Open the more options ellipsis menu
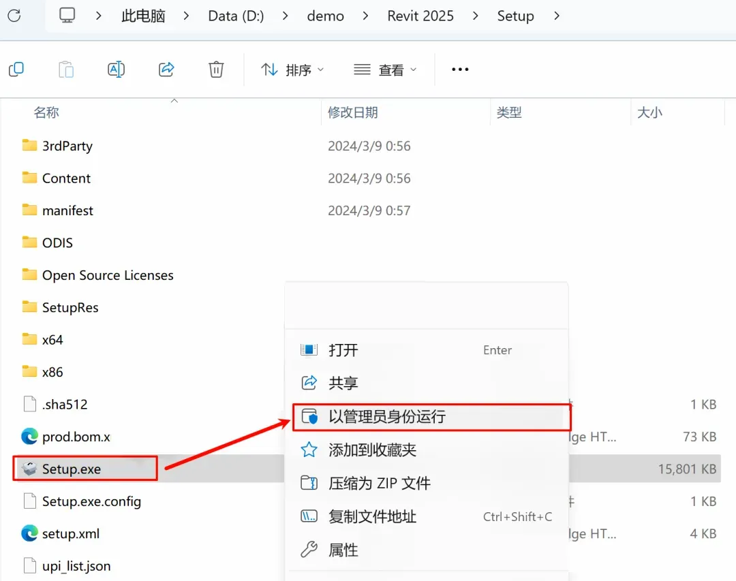The image size is (736, 581). [460, 69]
